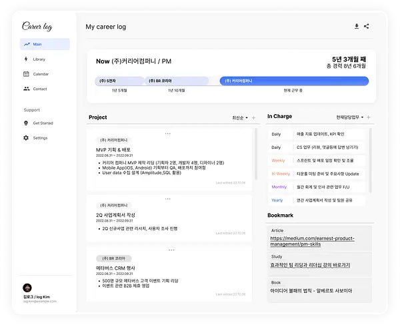The height and width of the screenshot is (325, 400).
Task: Add a new project with plus icon
Action: (x=253, y=117)
